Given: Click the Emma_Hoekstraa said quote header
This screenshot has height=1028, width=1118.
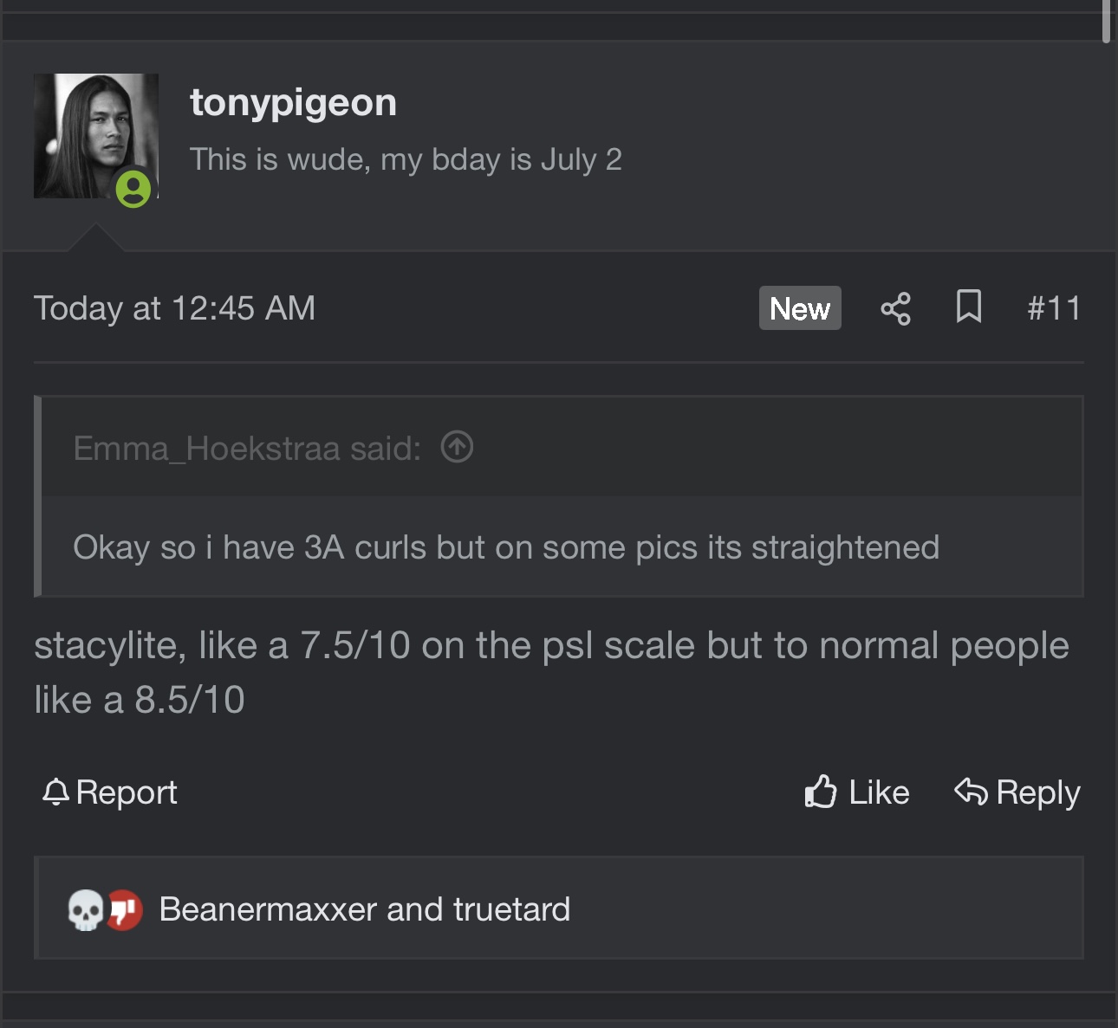Looking at the screenshot, I should (x=247, y=449).
